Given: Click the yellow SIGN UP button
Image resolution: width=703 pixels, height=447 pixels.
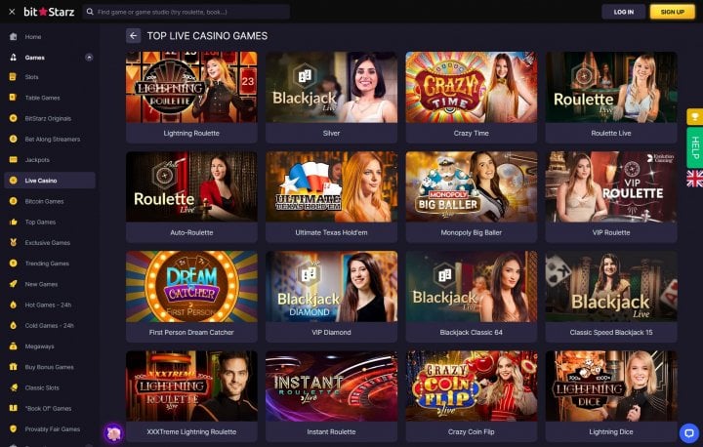Looking at the screenshot, I should [x=672, y=12].
